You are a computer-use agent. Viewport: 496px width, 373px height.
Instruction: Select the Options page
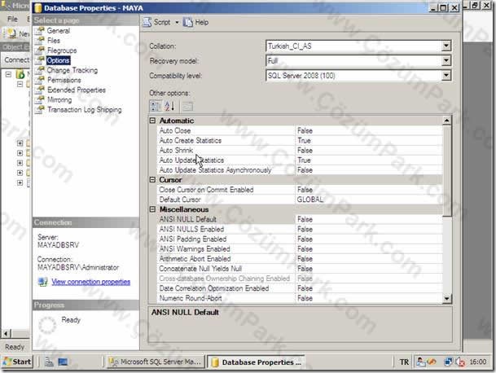(x=58, y=60)
